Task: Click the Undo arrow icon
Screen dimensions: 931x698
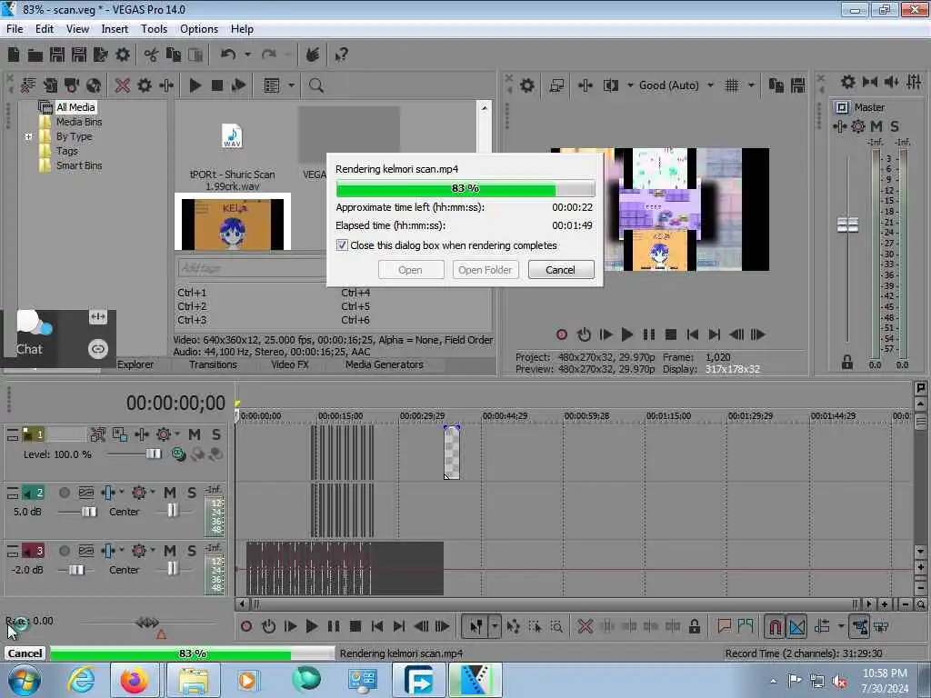Action: click(228, 55)
